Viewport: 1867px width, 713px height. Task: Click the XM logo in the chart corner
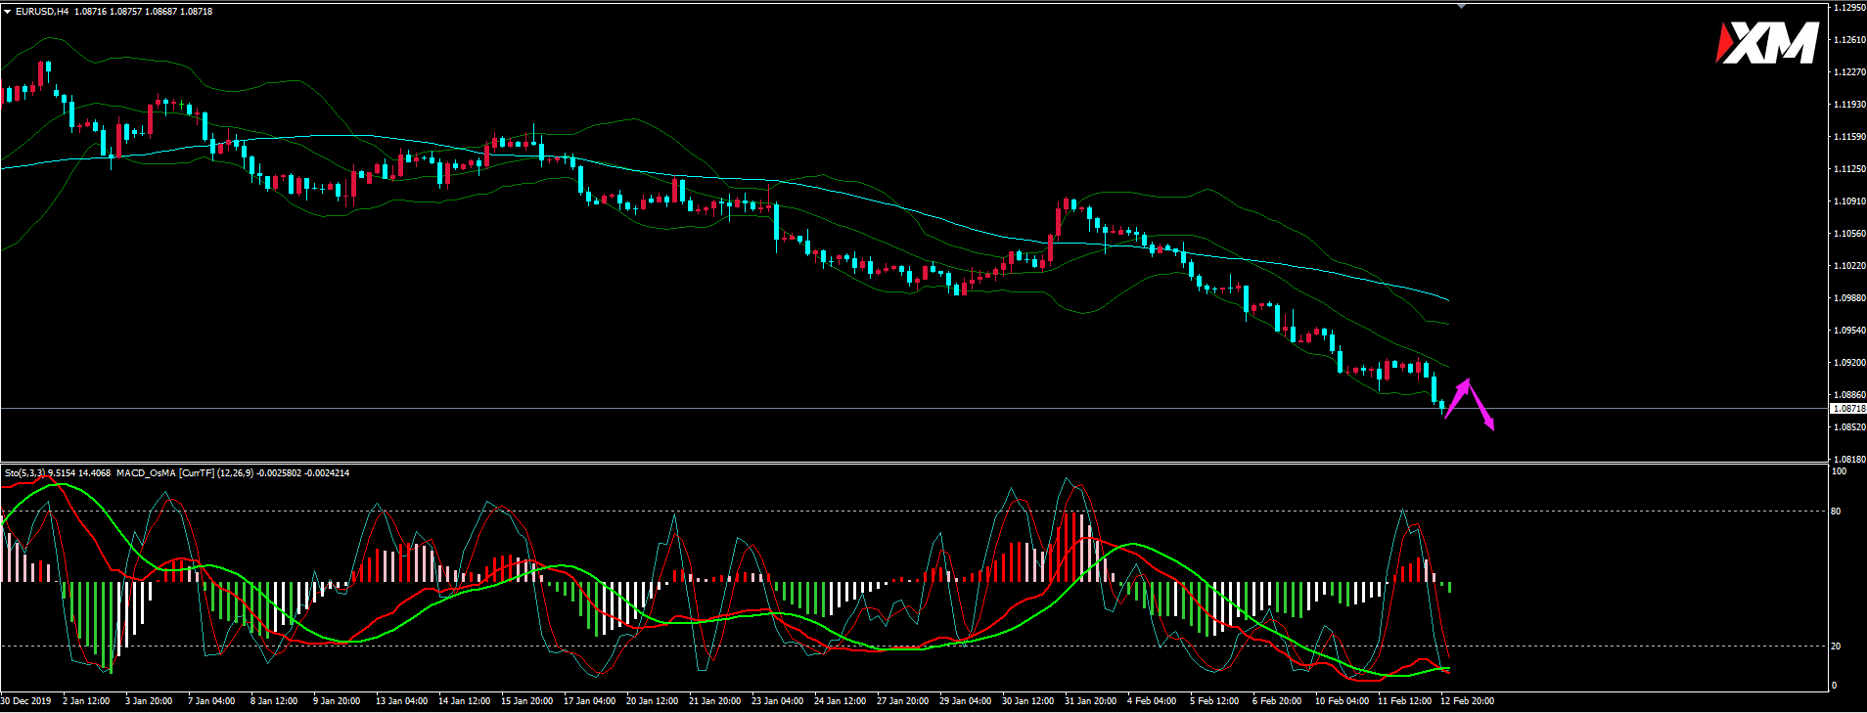click(1766, 44)
